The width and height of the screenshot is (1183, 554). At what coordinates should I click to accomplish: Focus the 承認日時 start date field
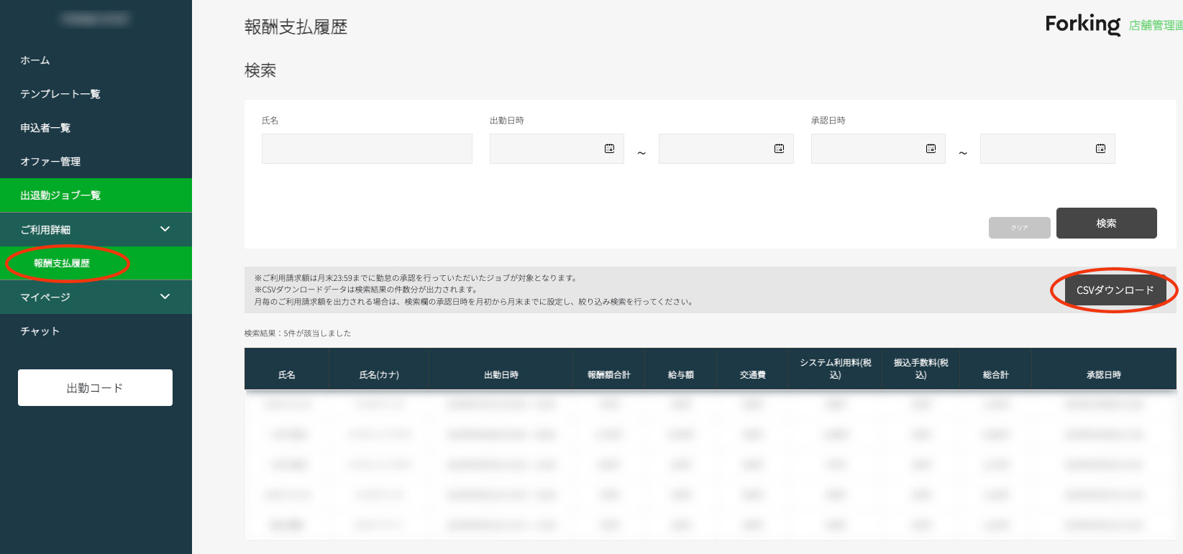pyautogui.click(x=878, y=149)
